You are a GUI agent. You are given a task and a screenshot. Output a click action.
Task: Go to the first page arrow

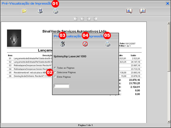click(76, 19)
